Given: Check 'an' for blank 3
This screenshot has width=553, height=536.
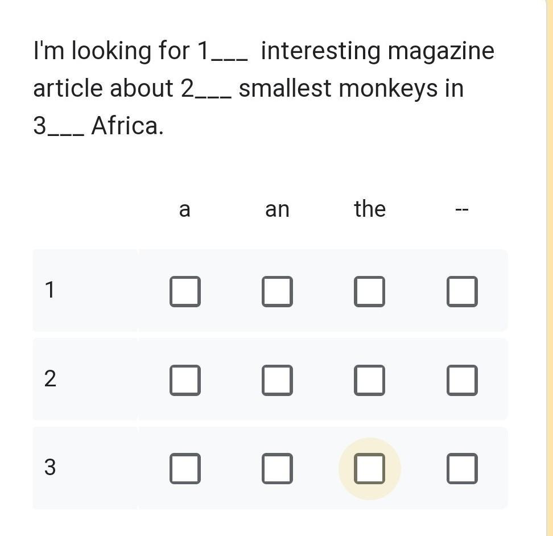Looking at the screenshot, I should click(x=277, y=468).
